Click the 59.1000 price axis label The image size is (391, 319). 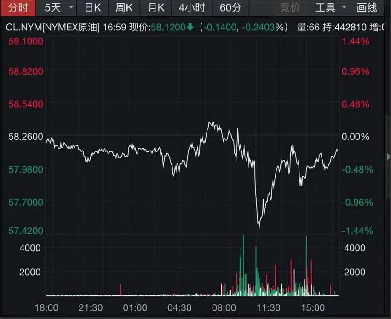click(26, 41)
